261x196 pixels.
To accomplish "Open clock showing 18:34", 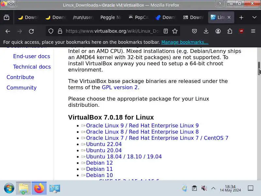I will (x=230, y=188).
